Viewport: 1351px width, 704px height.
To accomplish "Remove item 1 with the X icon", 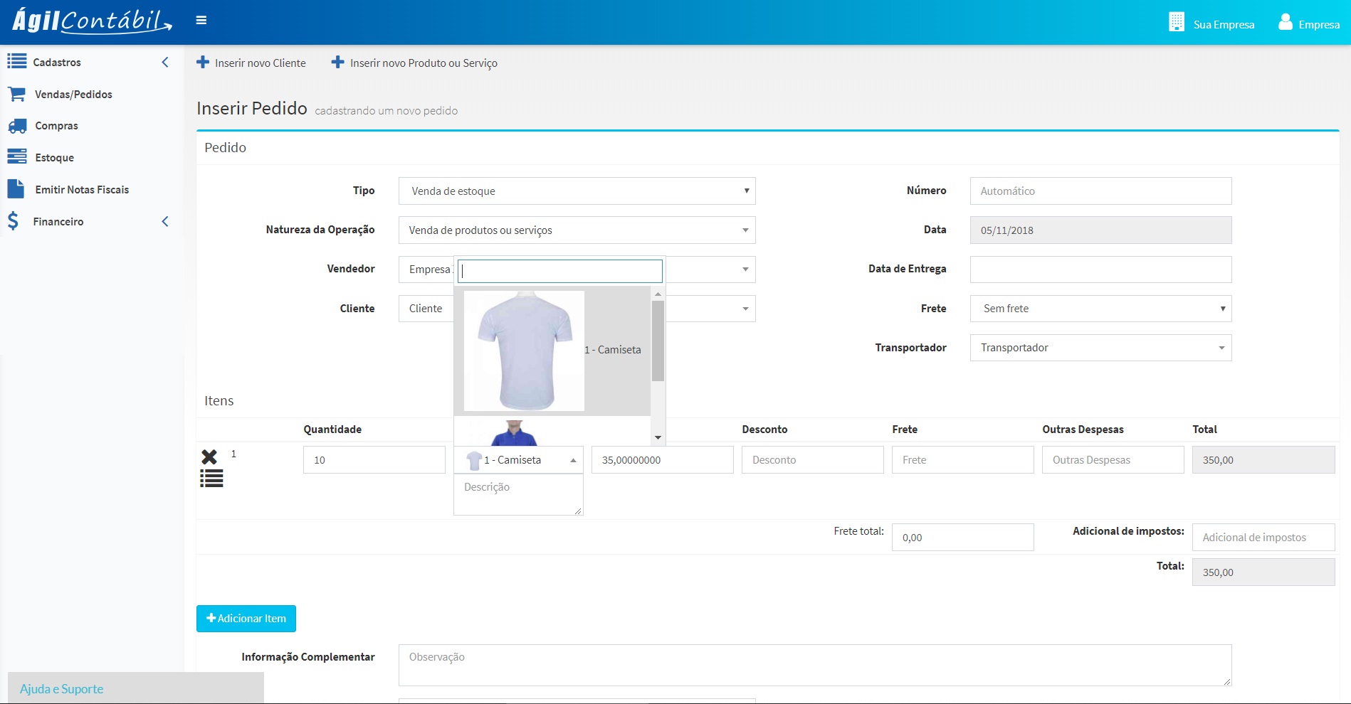I will [x=209, y=457].
